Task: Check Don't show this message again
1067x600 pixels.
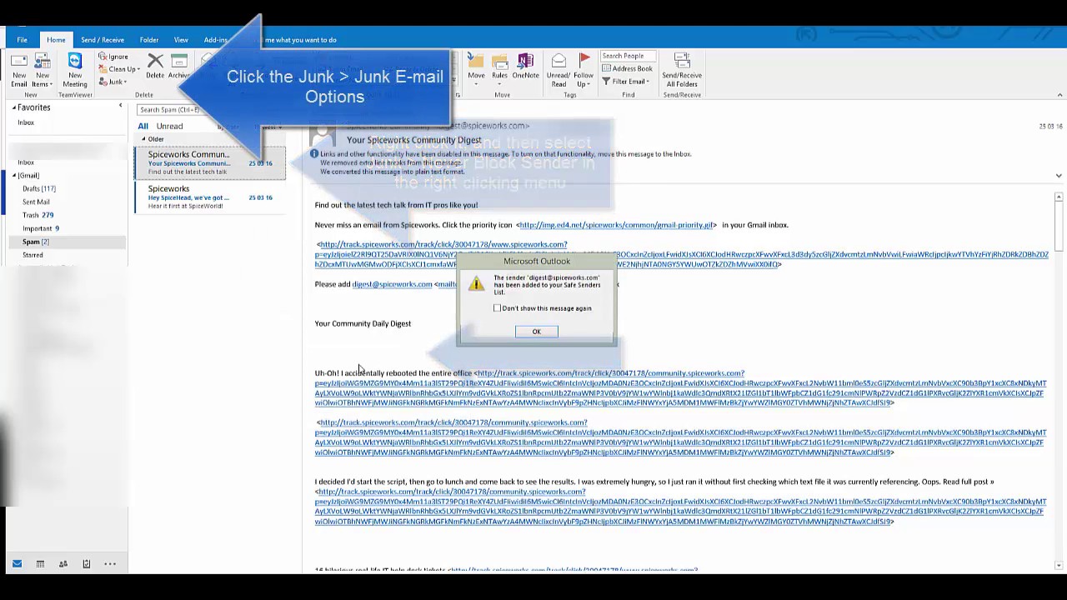Action: click(498, 308)
